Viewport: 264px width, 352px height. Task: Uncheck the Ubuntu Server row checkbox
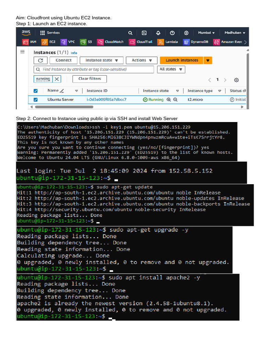[x=35, y=100]
